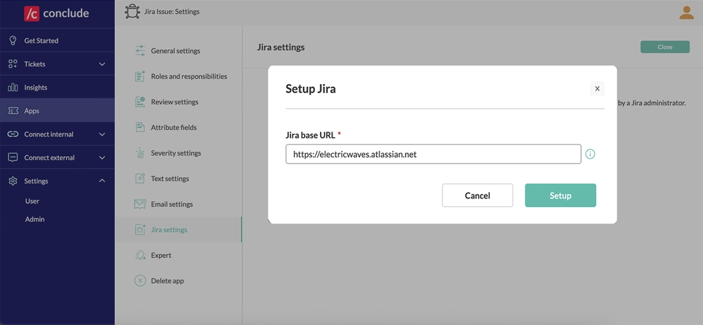703x325 pixels.
Task: Click the Severity settings flame icon
Action: [x=140, y=153]
